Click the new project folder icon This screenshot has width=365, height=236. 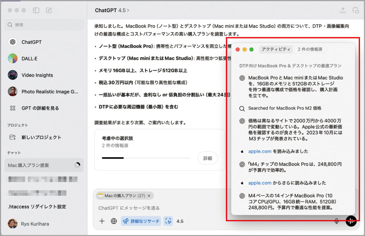click(12, 137)
